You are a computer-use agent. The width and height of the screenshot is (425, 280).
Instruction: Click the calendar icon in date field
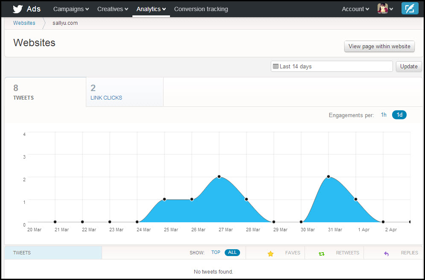[276, 67]
